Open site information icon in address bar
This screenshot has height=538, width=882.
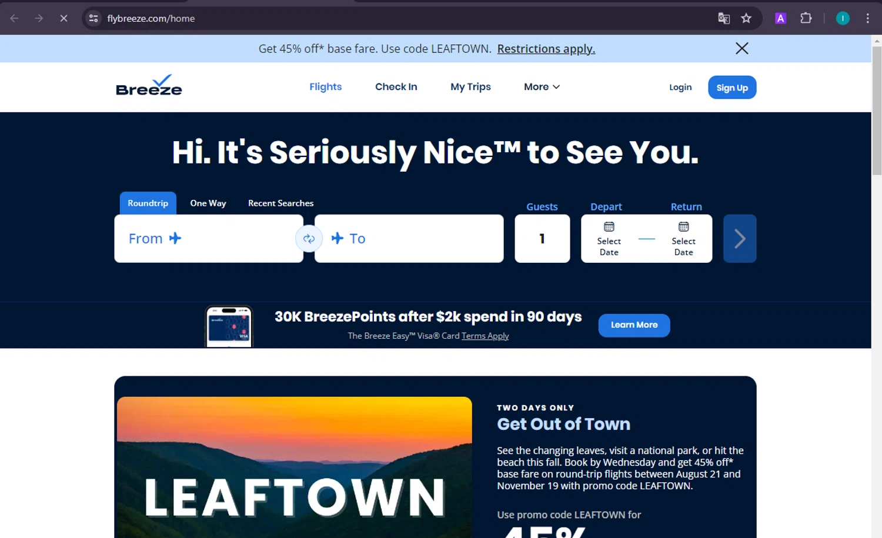click(x=93, y=18)
